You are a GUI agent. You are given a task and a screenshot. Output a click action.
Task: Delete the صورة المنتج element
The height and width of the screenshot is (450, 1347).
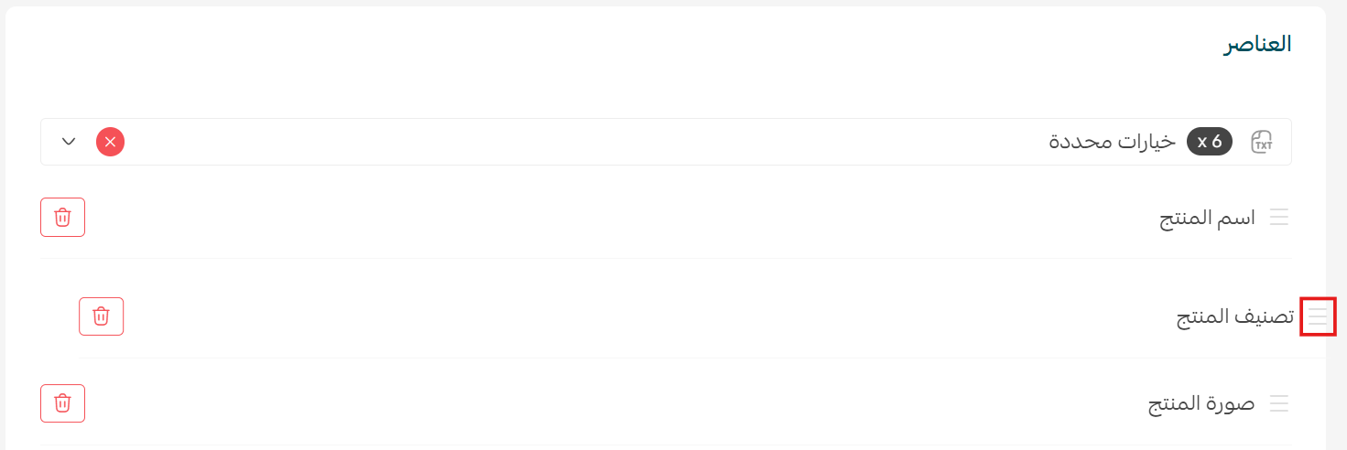[x=62, y=403]
